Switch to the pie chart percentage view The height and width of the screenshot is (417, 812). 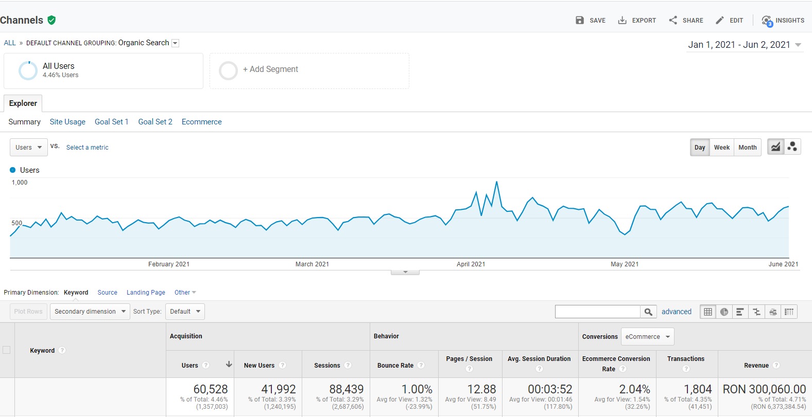(x=724, y=312)
